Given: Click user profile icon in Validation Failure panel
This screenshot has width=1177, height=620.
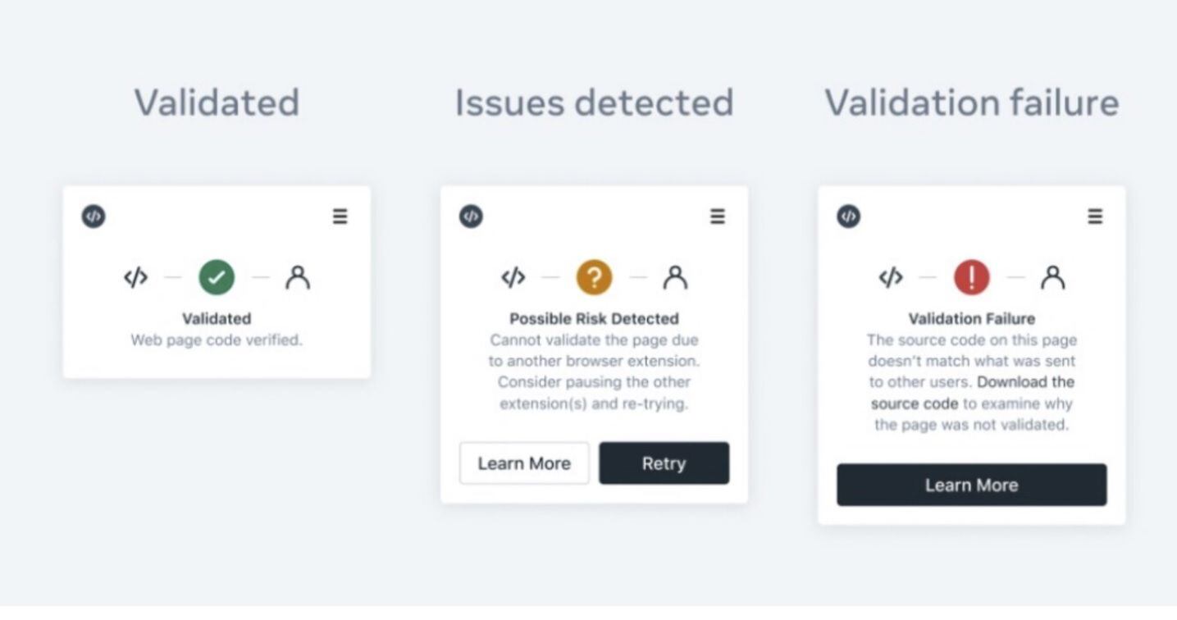Looking at the screenshot, I should point(1052,278).
